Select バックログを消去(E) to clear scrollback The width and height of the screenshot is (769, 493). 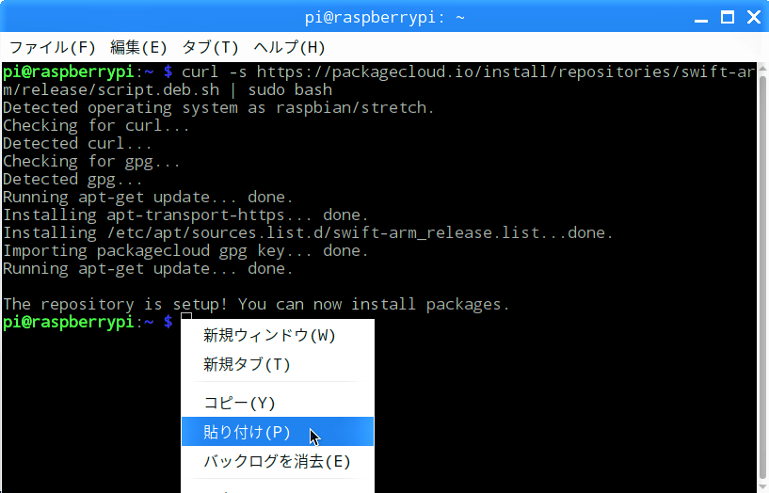[x=277, y=461]
